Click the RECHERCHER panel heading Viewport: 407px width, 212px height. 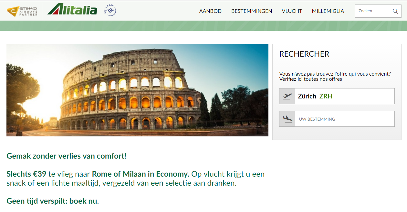click(304, 54)
